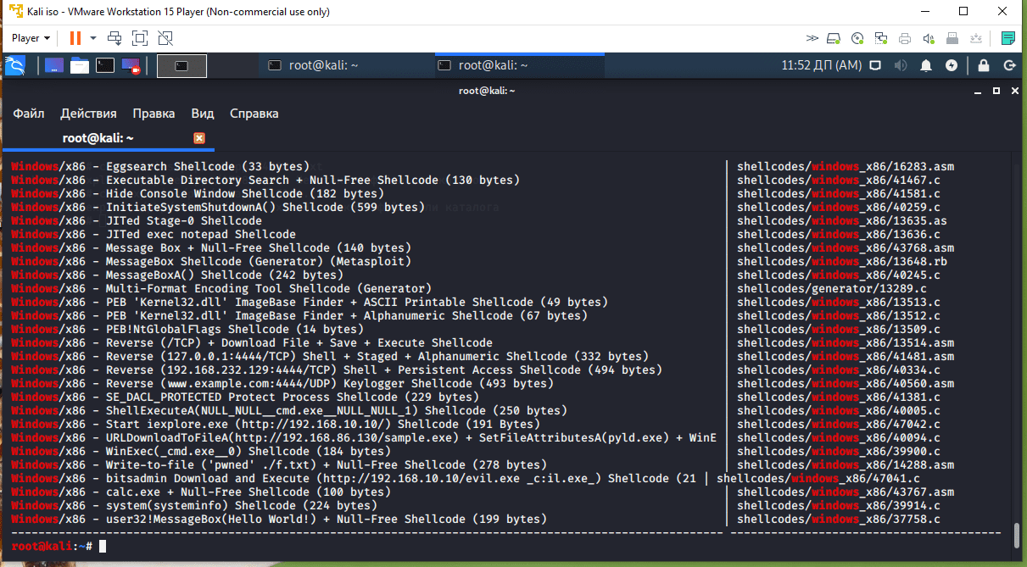Expand the VMware devices chevron

812,38
